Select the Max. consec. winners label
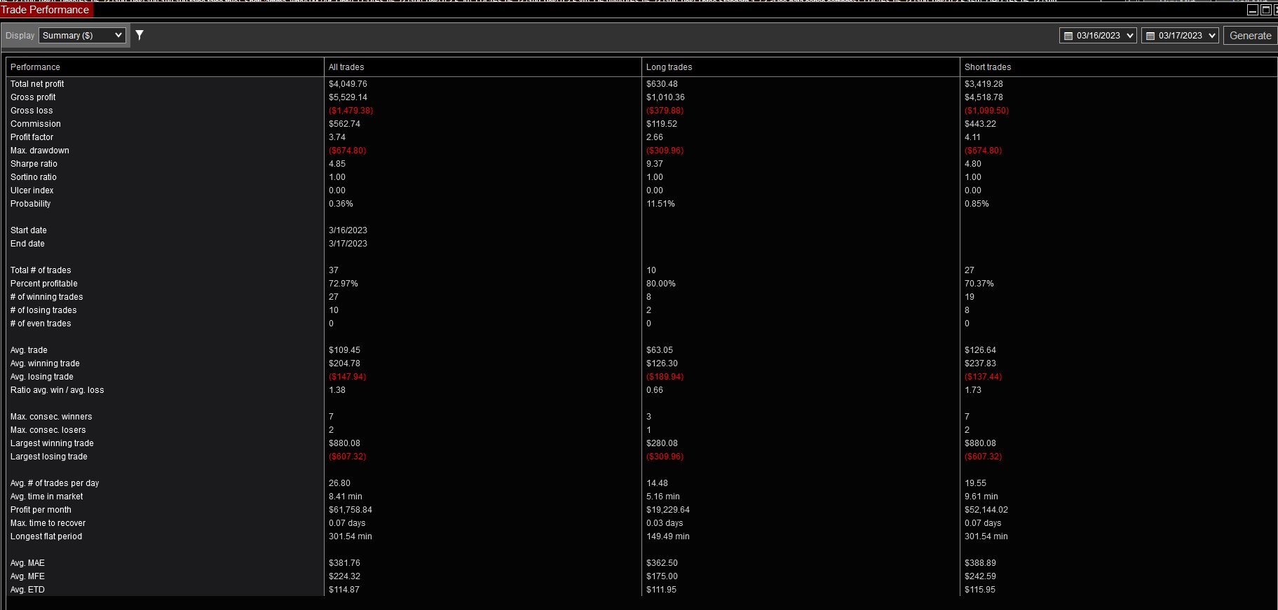 pos(51,417)
